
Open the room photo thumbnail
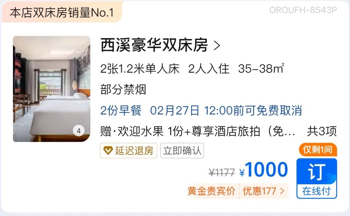pos(52,89)
